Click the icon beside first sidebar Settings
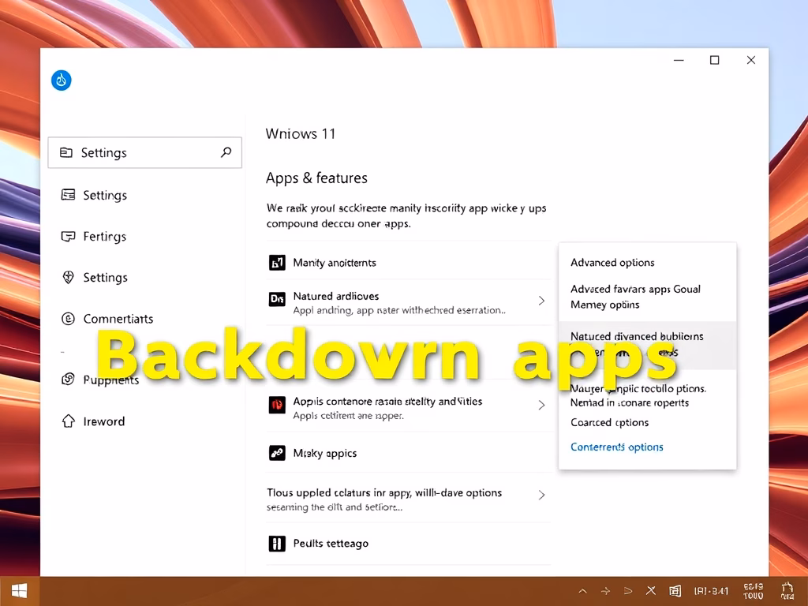808x606 pixels. [68, 195]
